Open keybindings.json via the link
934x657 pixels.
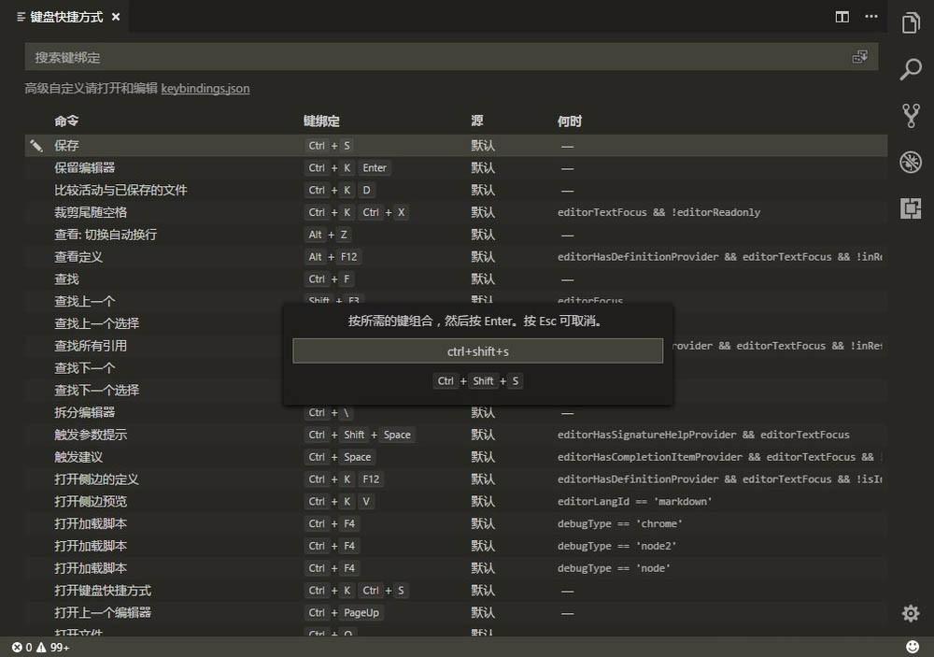(x=205, y=89)
